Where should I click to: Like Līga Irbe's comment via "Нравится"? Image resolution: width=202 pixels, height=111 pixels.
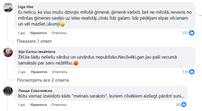39,33
